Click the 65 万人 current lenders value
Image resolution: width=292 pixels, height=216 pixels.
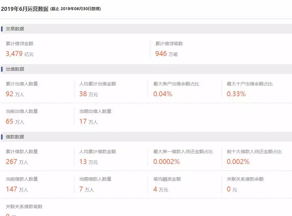(15, 122)
